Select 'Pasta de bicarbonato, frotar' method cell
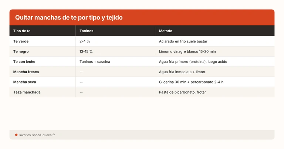284x149 pixels. tap(182, 92)
